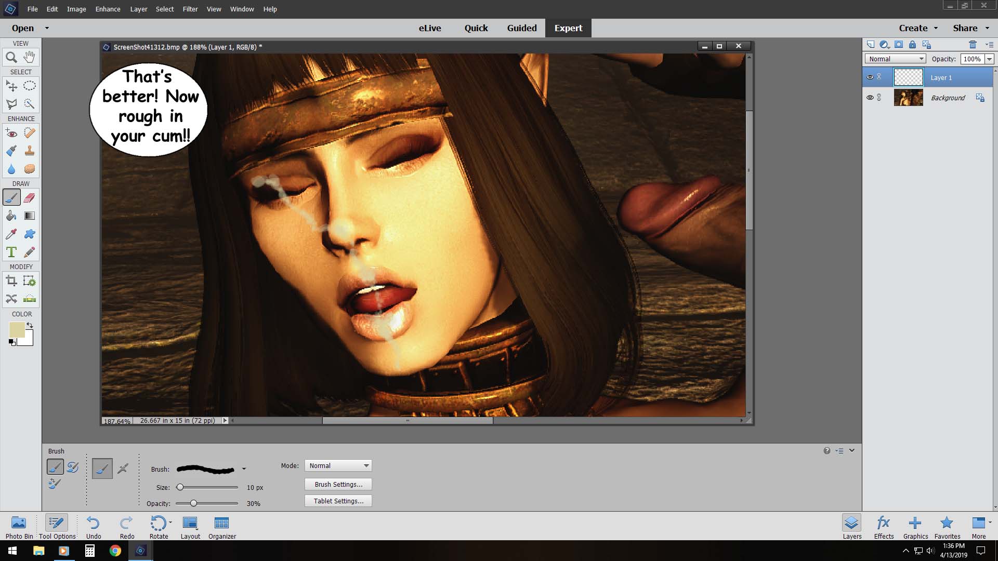Switch to the Guided tab
The width and height of the screenshot is (998, 561).
click(x=522, y=28)
